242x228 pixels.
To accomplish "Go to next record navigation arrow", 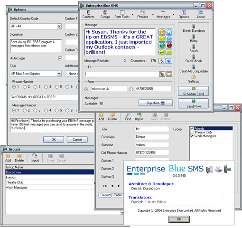I will click(x=119, y=186).
